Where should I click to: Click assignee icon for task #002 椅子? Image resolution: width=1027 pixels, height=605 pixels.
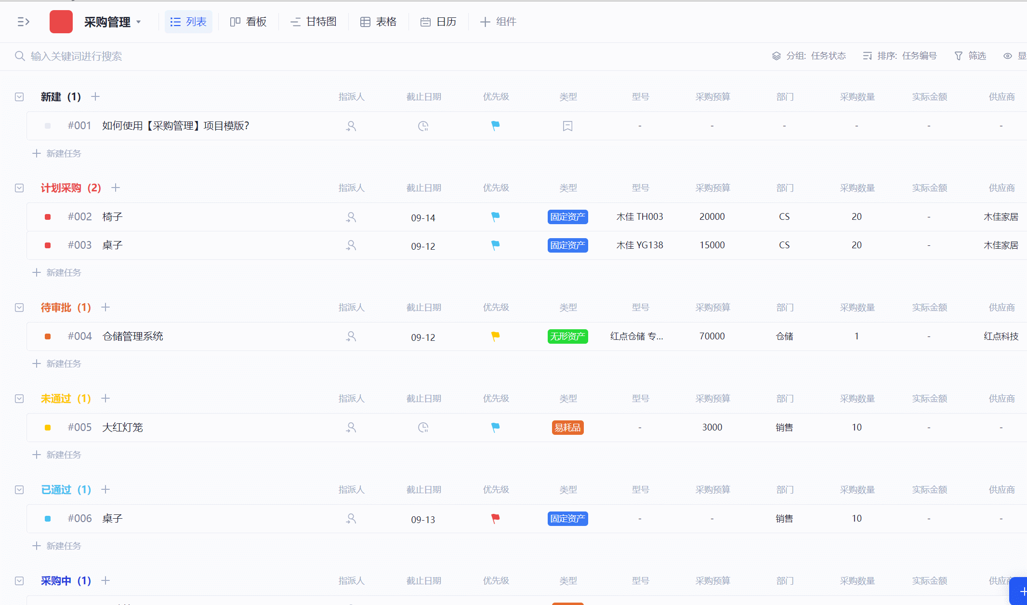[351, 217]
